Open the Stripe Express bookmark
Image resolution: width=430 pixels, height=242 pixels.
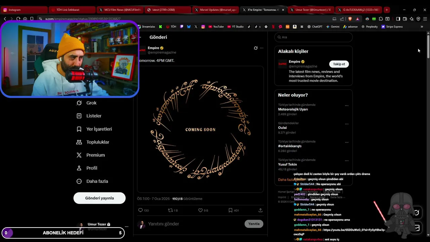pyautogui.click(x=392, y=27)
